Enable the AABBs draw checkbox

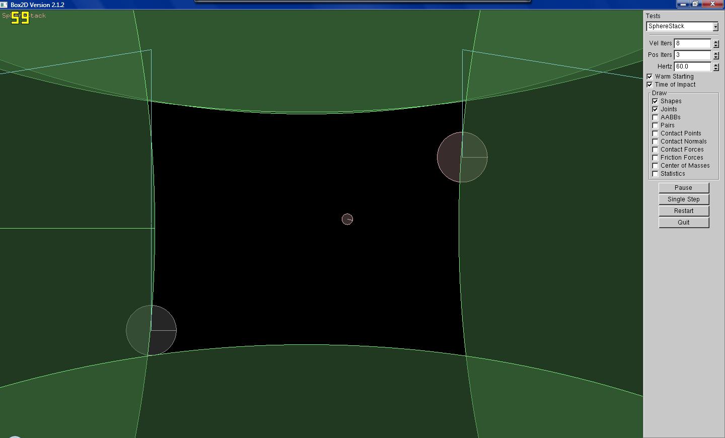click(x=655, y=117)
